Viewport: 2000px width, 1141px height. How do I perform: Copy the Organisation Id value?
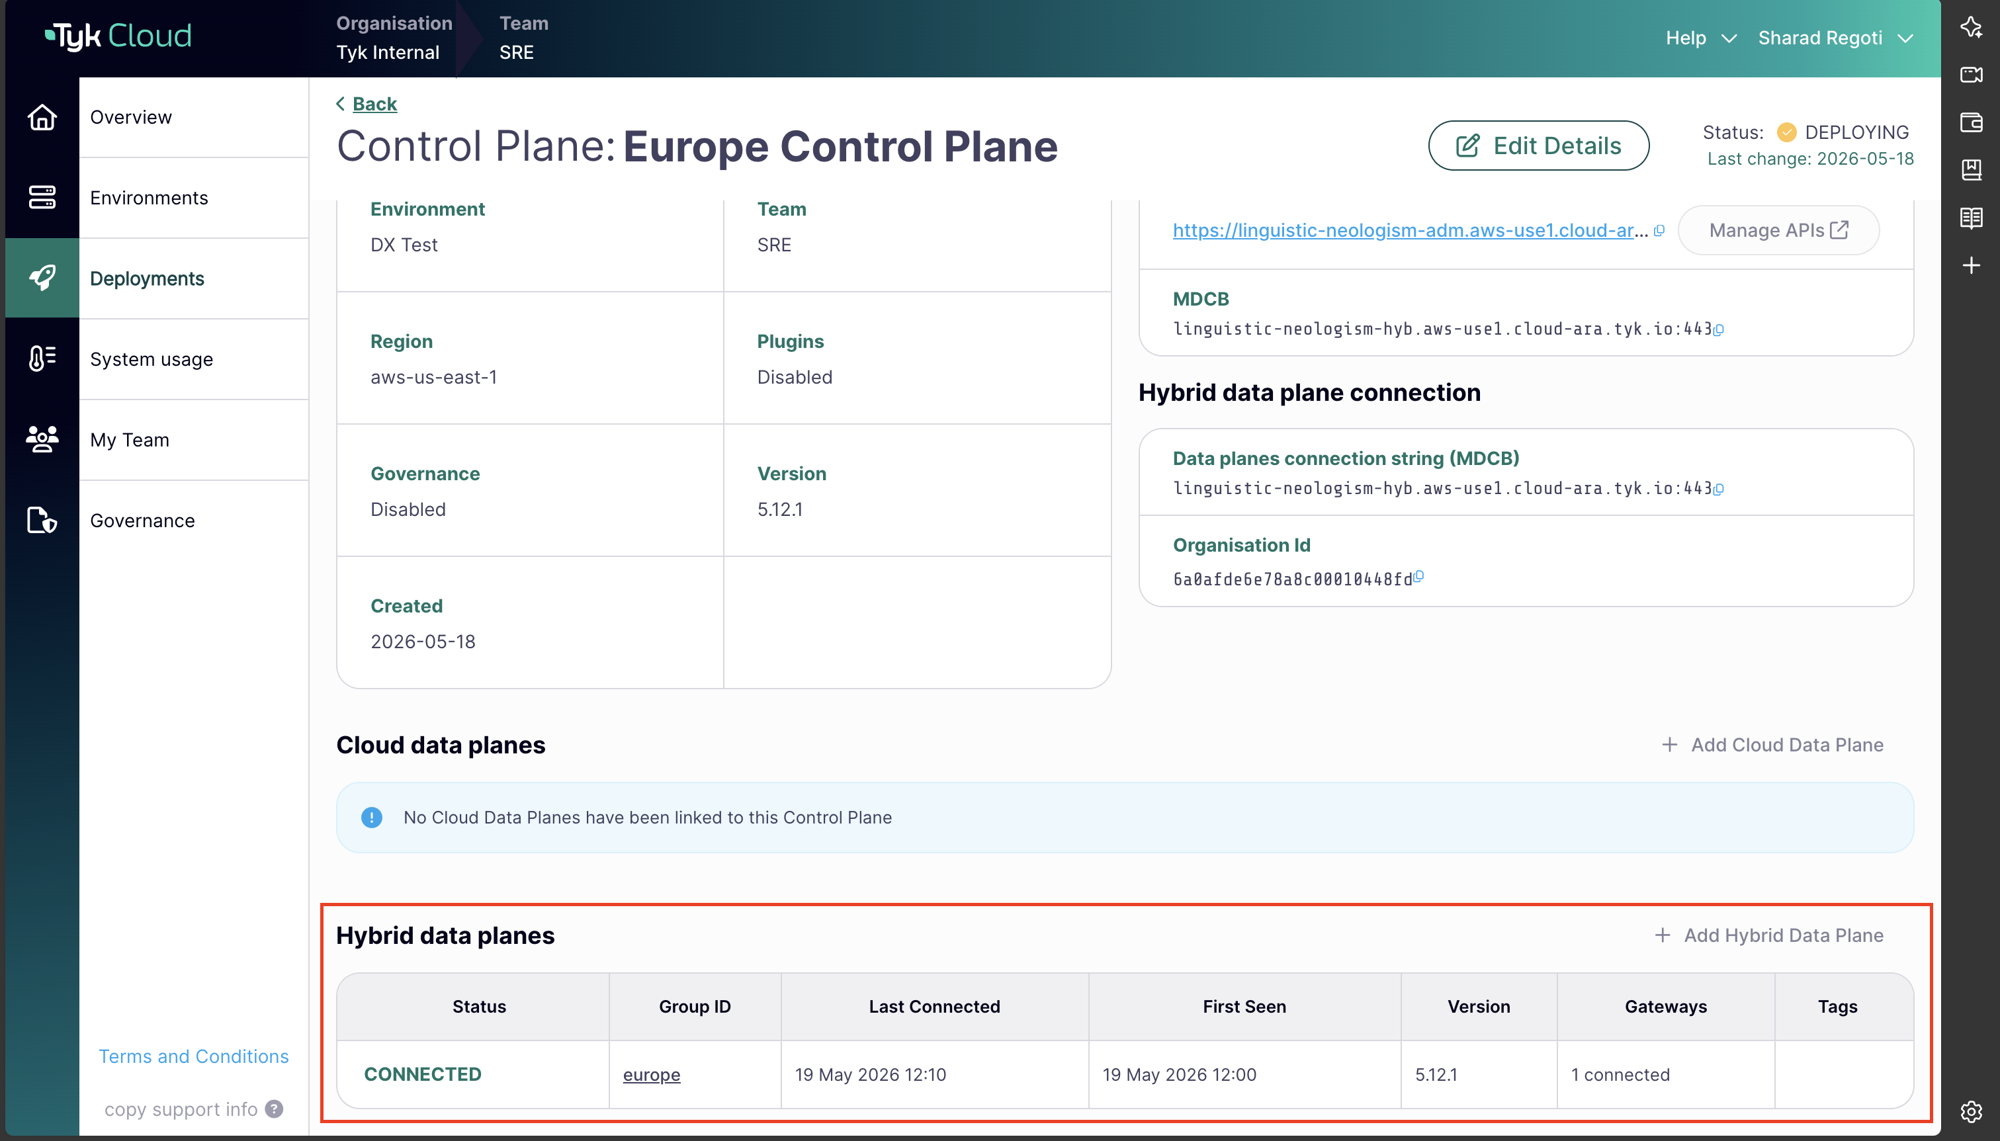(x=1418, y=577)
